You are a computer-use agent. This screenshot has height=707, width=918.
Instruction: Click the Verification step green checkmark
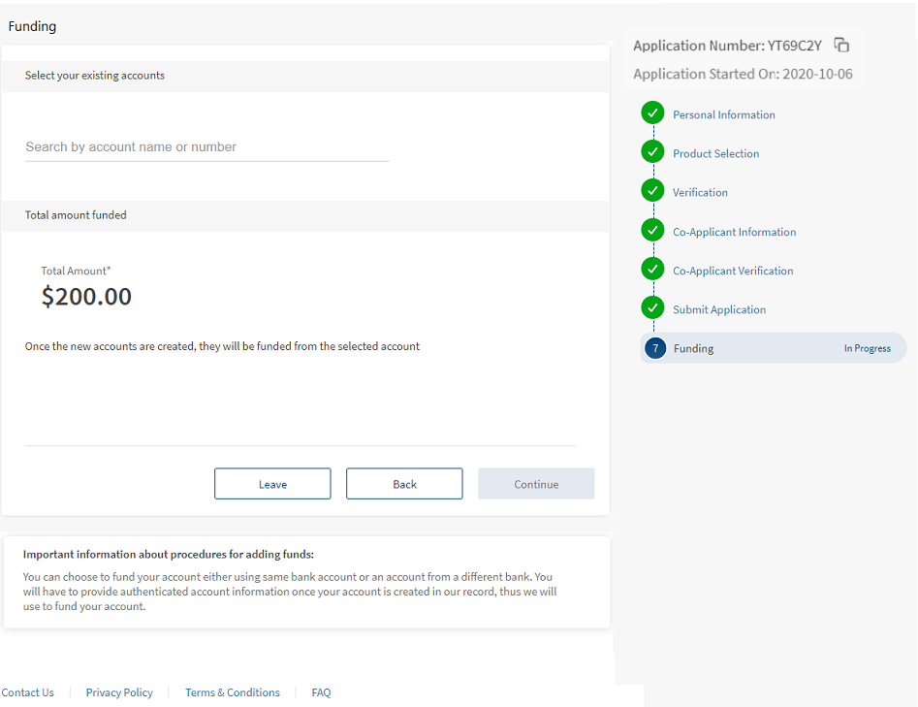tap(652, 191)
